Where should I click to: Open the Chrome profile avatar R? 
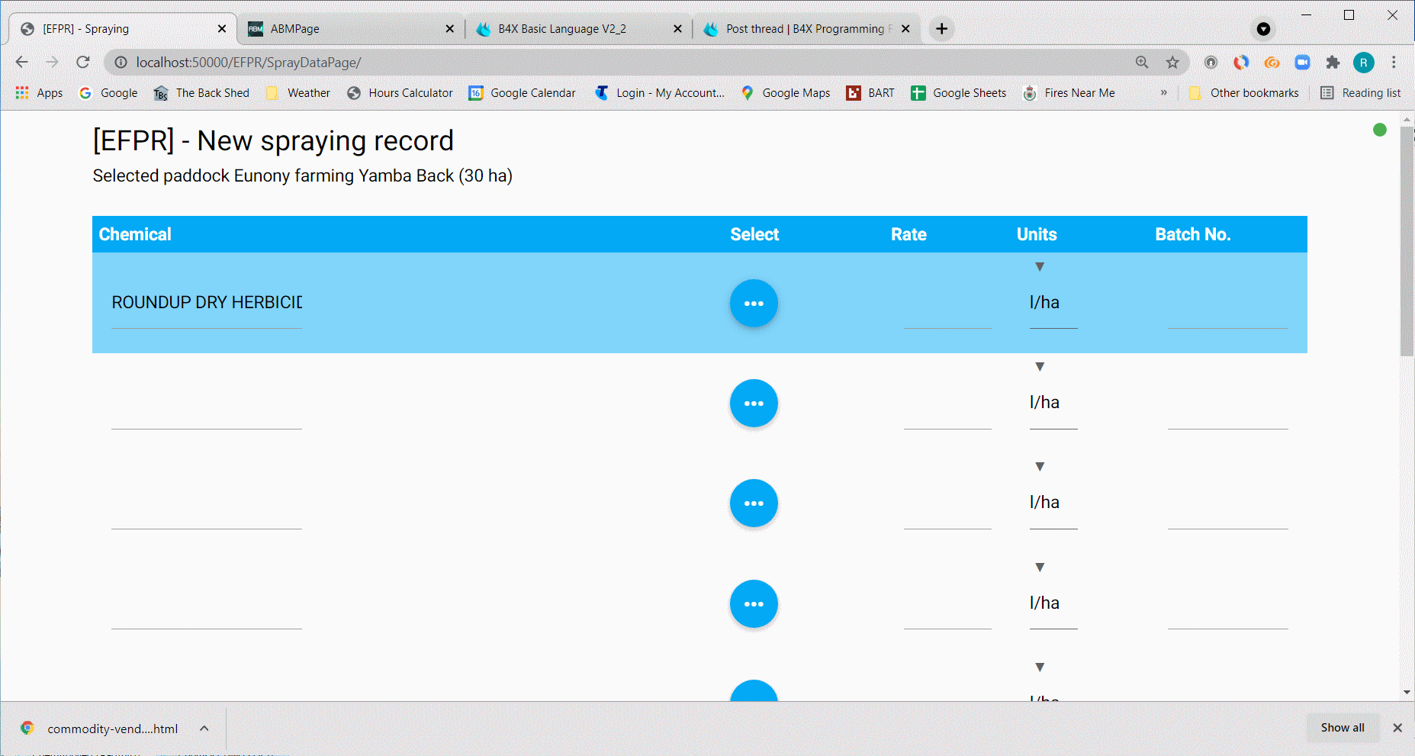click(1364, 63)
